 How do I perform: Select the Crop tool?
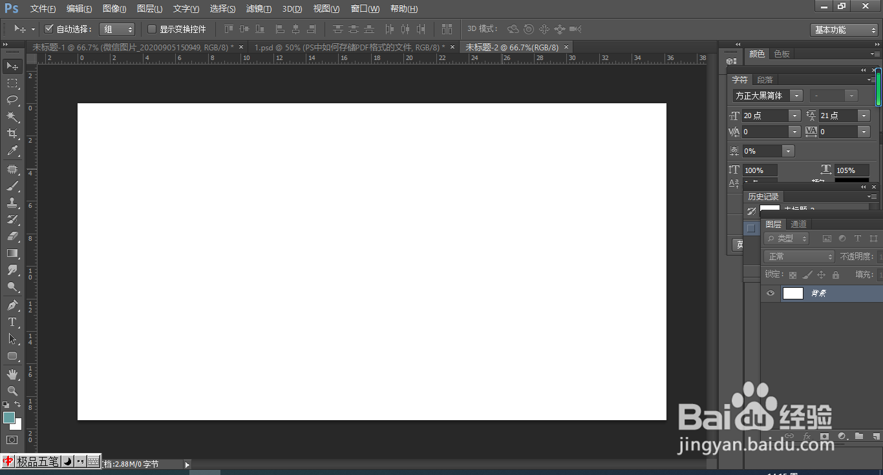(12, 134)
